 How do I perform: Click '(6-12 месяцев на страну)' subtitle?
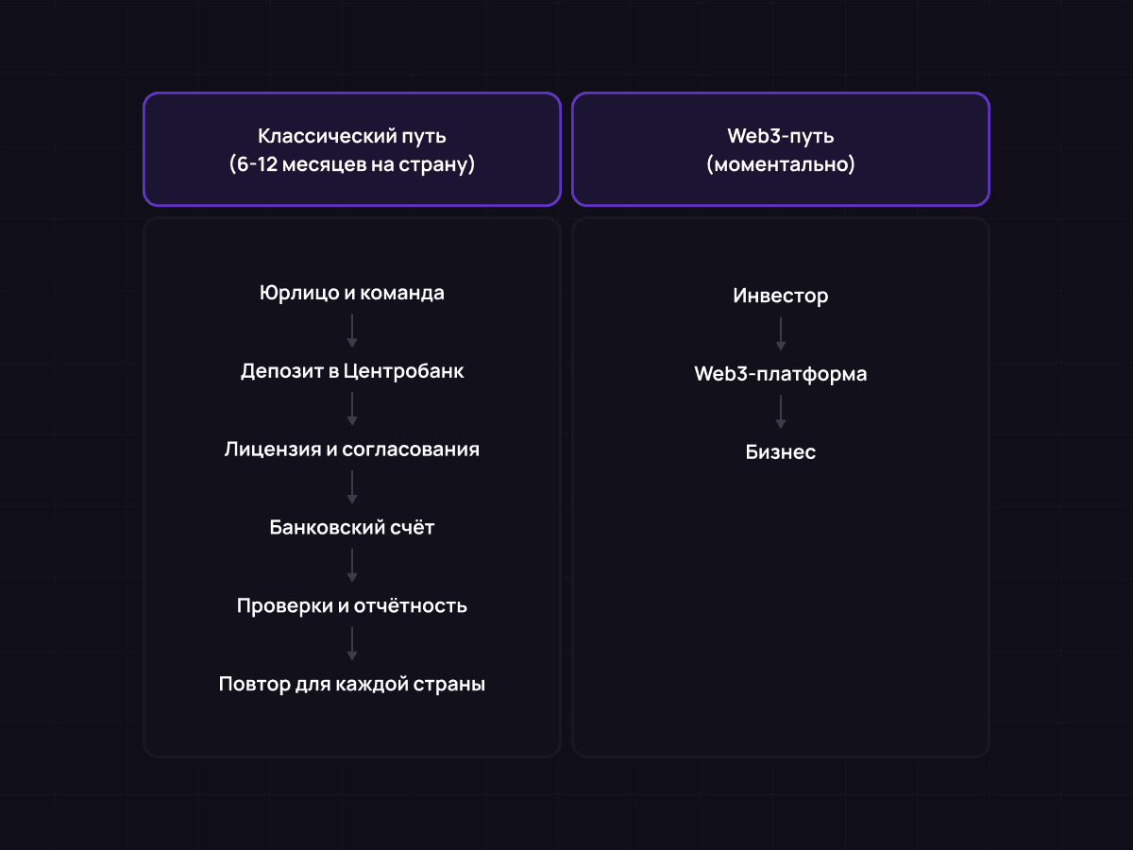351,164
